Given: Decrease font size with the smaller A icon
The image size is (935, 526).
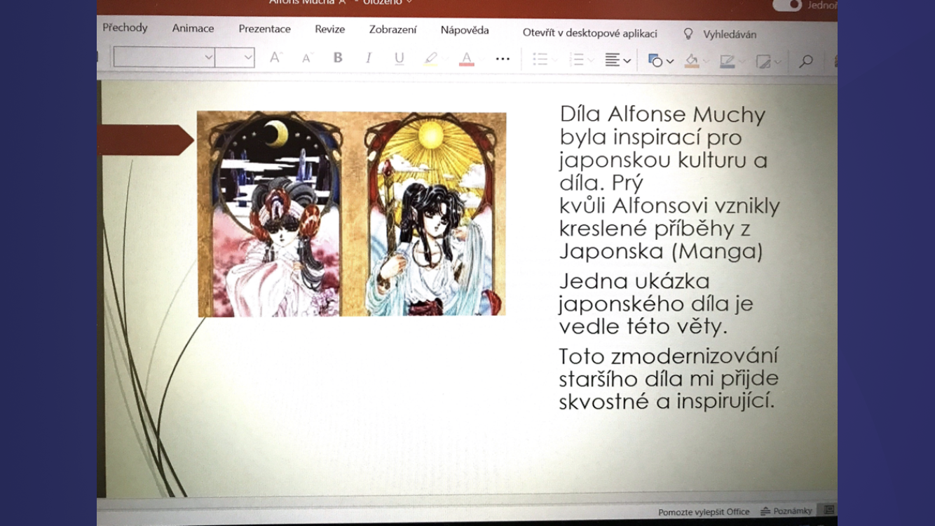Looking at the screenshot, I should coord(306,58).
